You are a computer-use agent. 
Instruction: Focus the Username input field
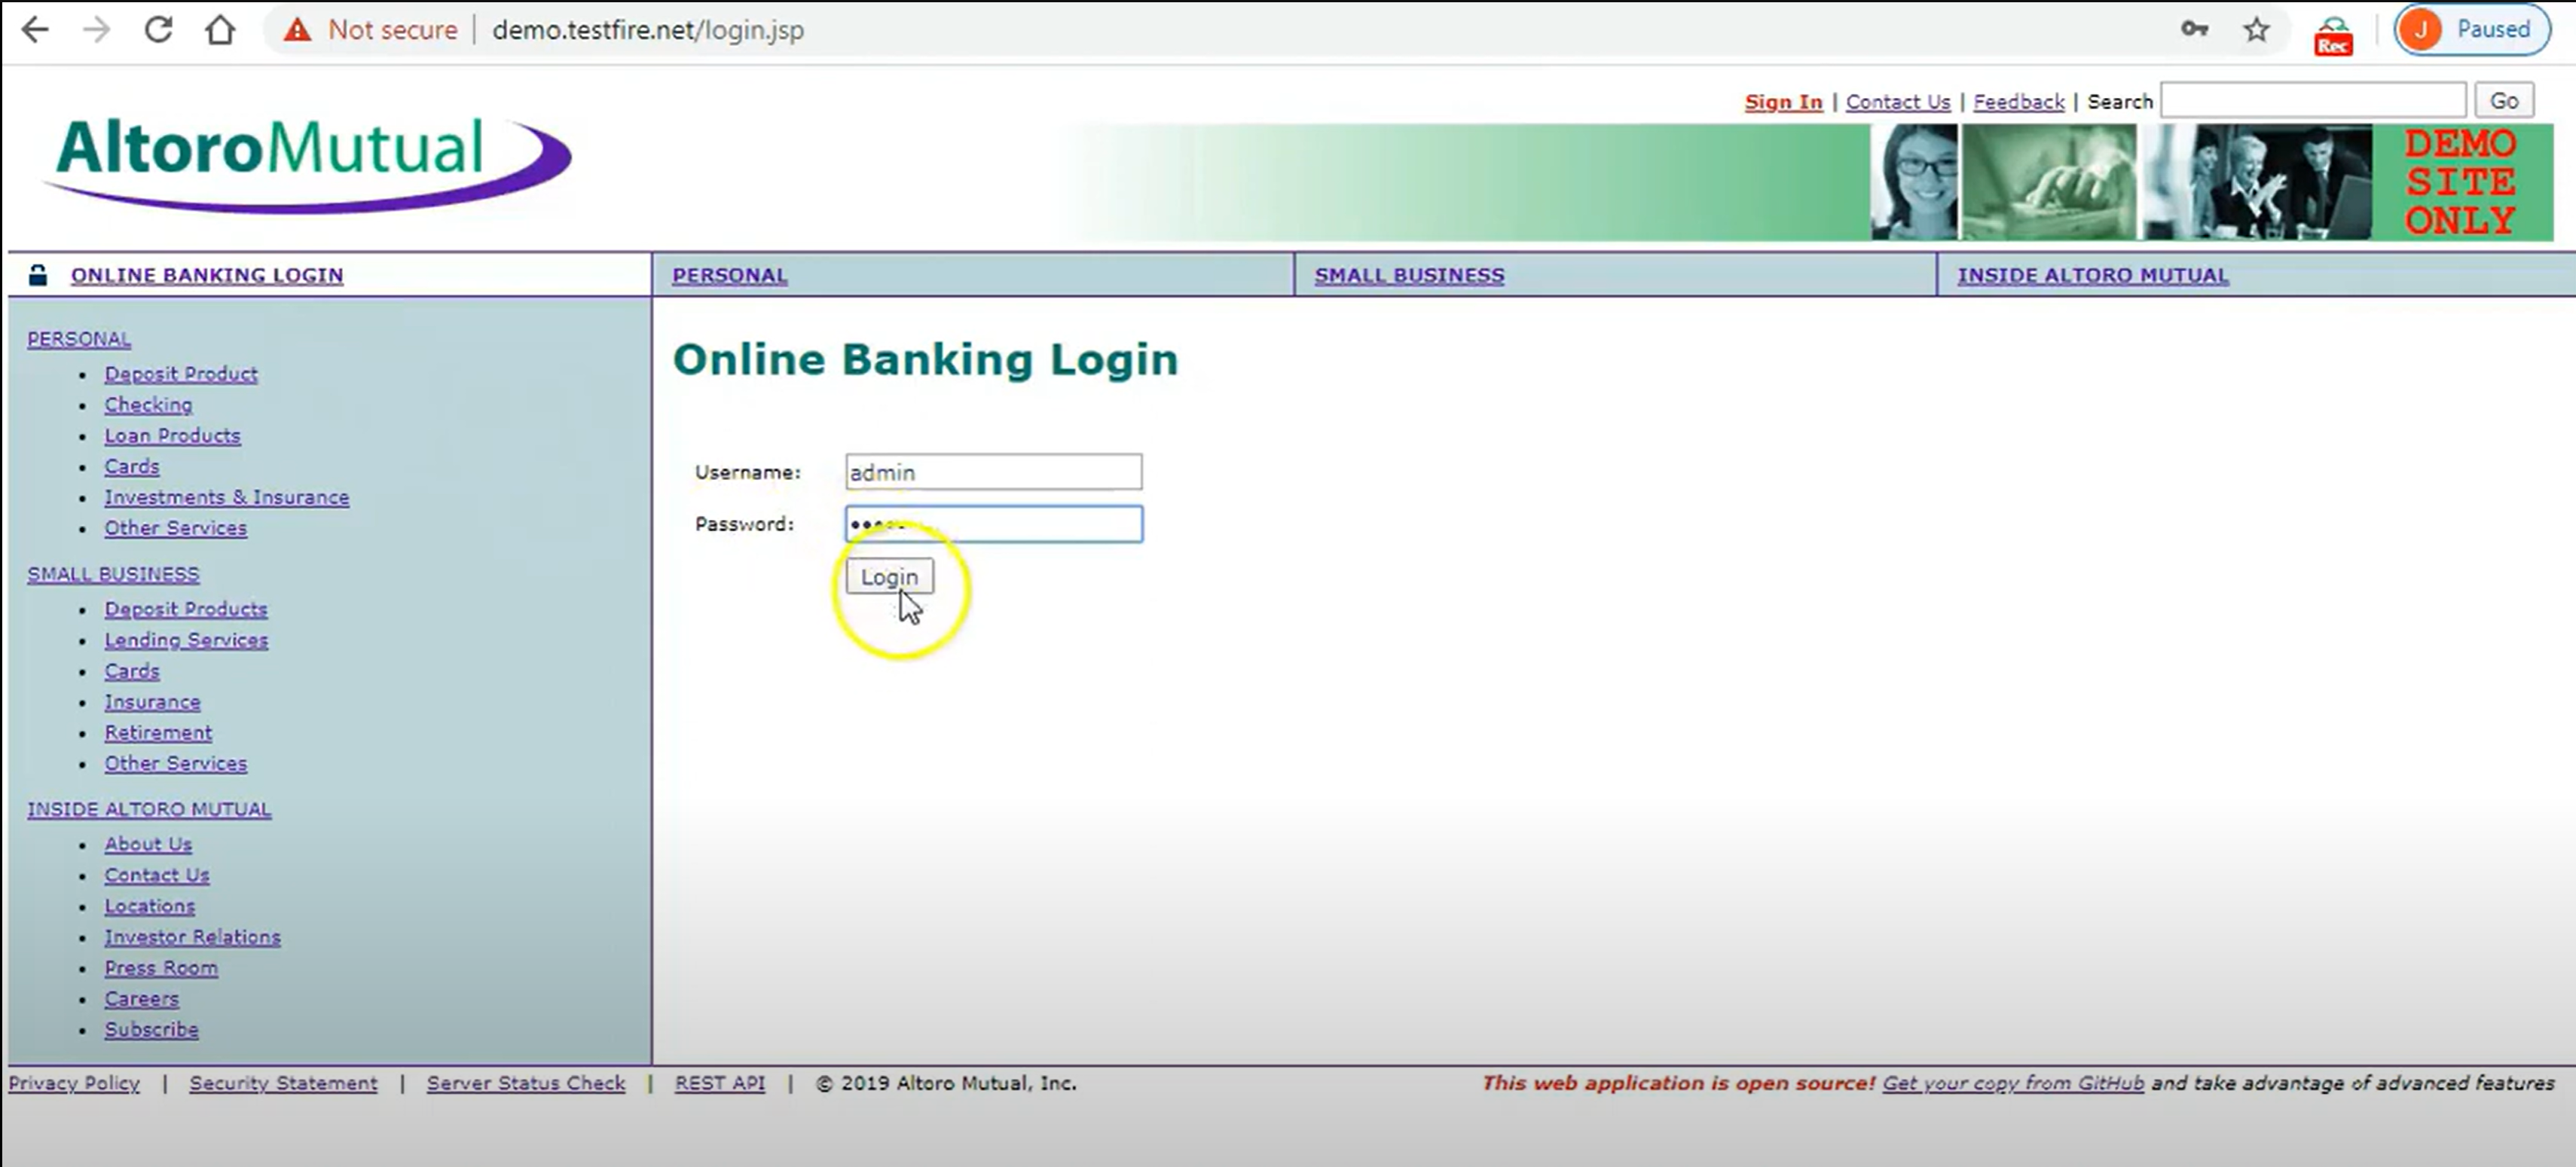[992, 472]
